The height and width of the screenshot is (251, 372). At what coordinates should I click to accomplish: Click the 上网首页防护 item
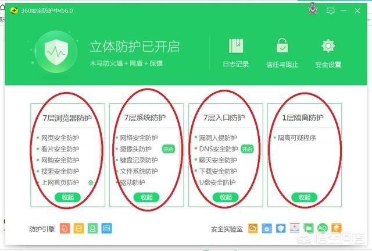[60, 182]
